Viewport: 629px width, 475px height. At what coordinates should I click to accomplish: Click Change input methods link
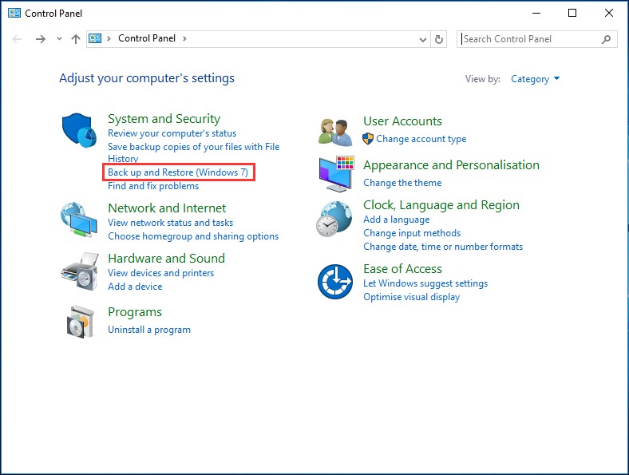click(412, 233)
